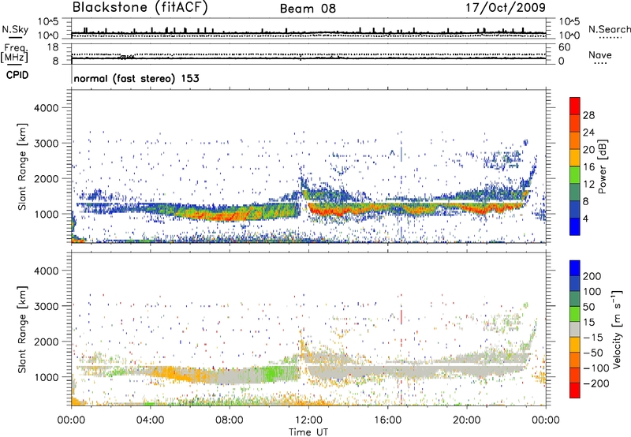Click the date '17/Oct/2009'
This screenshot has width=631, height=437.
click(x=506, y=8)
